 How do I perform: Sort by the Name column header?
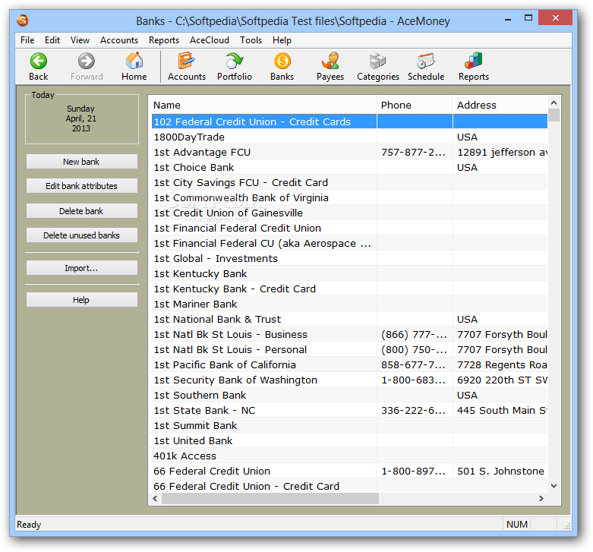point(263,105)
